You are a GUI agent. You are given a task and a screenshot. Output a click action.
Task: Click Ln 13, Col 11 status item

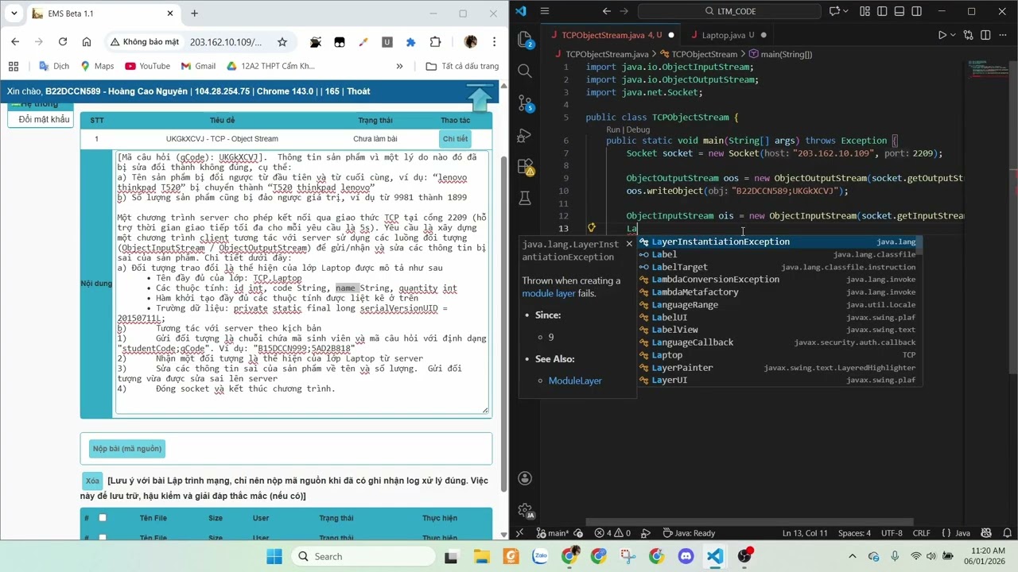(805, 533)
